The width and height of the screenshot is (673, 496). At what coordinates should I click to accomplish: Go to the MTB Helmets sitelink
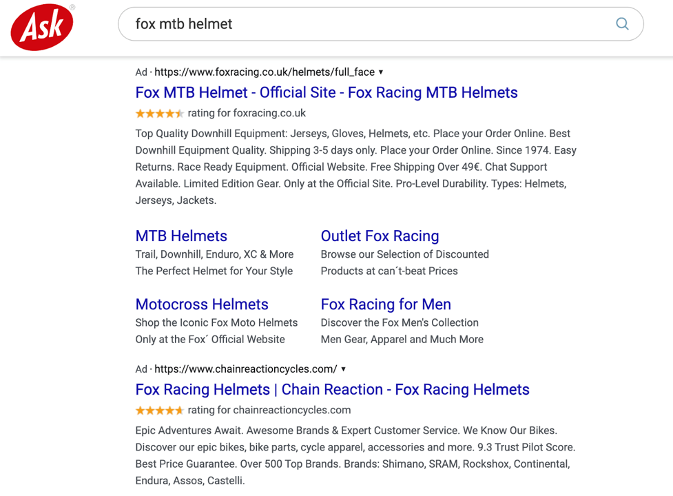point(181,236)
